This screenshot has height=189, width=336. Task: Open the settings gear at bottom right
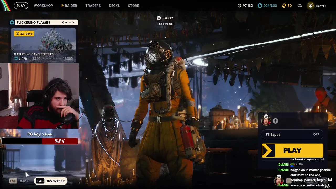(324, 181)
